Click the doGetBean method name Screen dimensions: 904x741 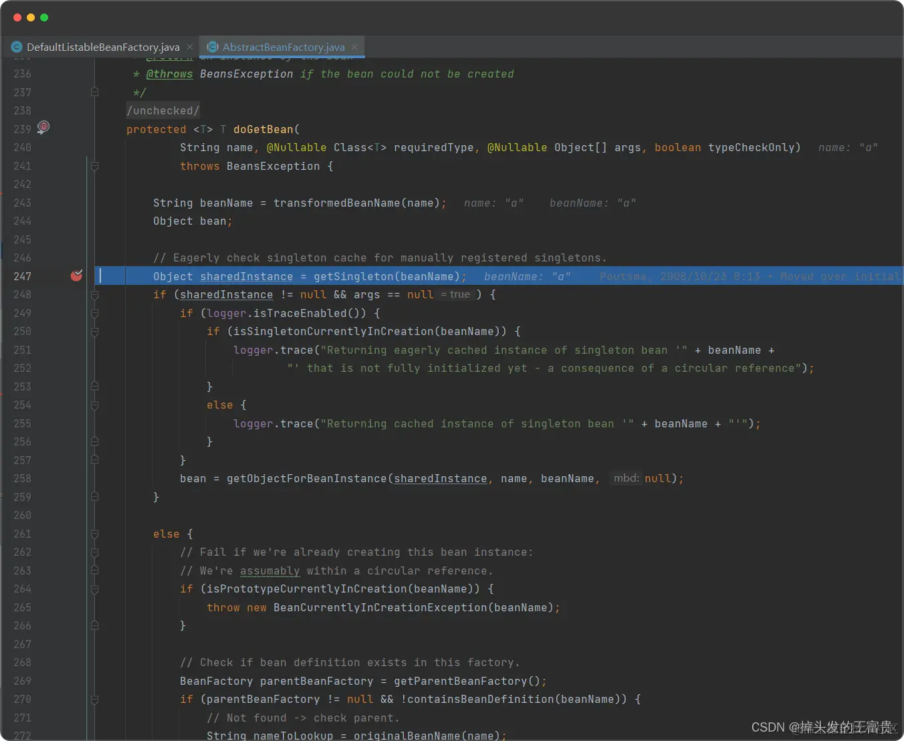[263, 129]
